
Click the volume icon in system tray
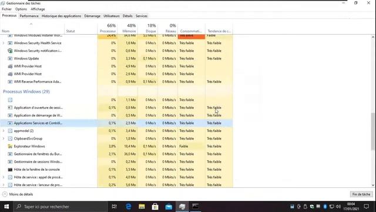pyautogui.click(x=338, y=207)
